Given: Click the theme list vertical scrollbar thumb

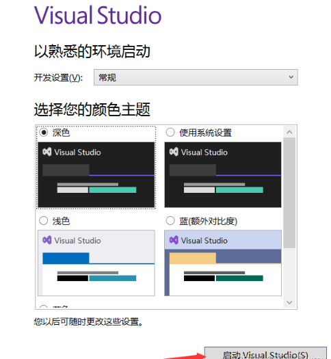Looking at the screenshot, I should click(289, 193).
